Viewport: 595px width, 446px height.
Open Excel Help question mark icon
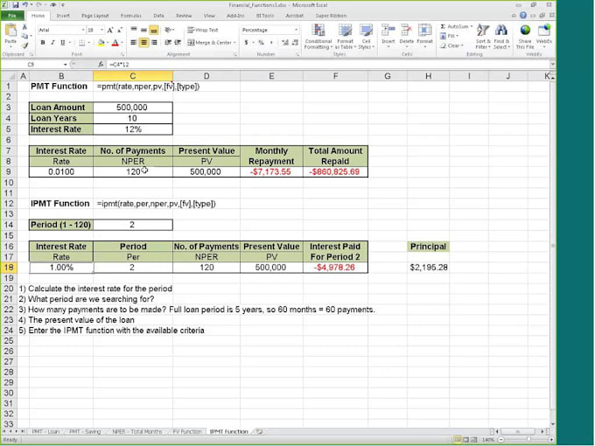click(x=523, y=16)
